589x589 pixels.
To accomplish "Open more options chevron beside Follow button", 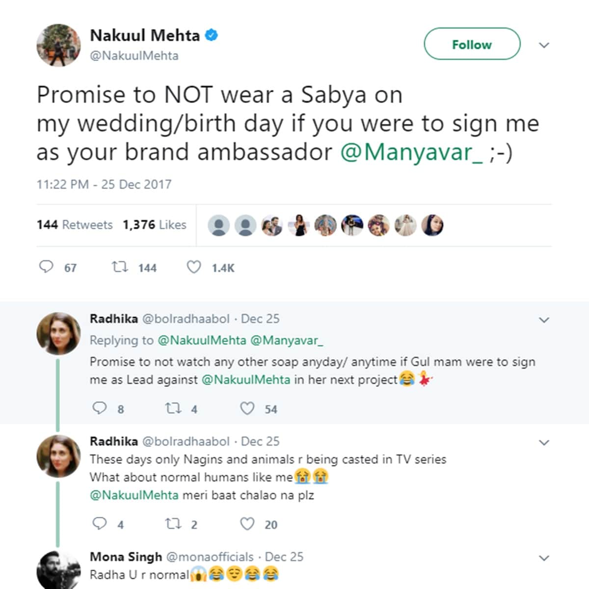I will pyautogui.click(x=544, y=45).
